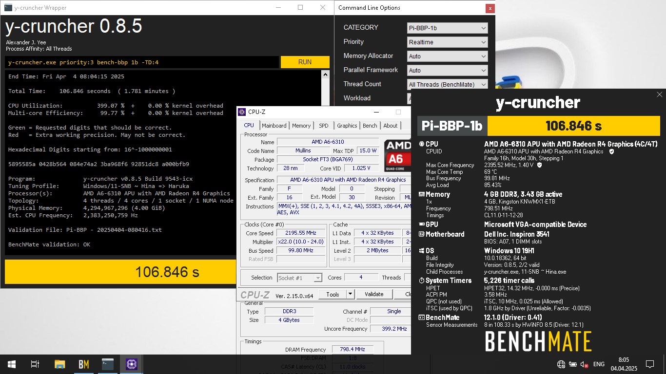Click the shield icon after Max Core Frequency value
The image size is (666, 374).
(539, 165)
